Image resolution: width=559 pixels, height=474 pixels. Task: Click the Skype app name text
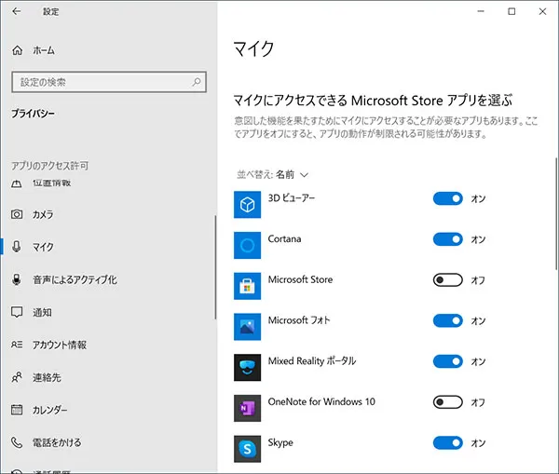tap(280, 442)
